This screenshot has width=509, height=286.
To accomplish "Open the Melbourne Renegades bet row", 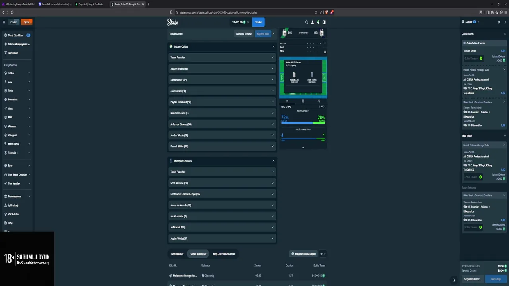I will pyautogui.click(x=248, y=276).
